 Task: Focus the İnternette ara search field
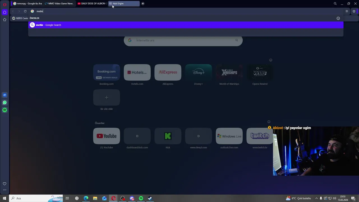click(183, 40)
